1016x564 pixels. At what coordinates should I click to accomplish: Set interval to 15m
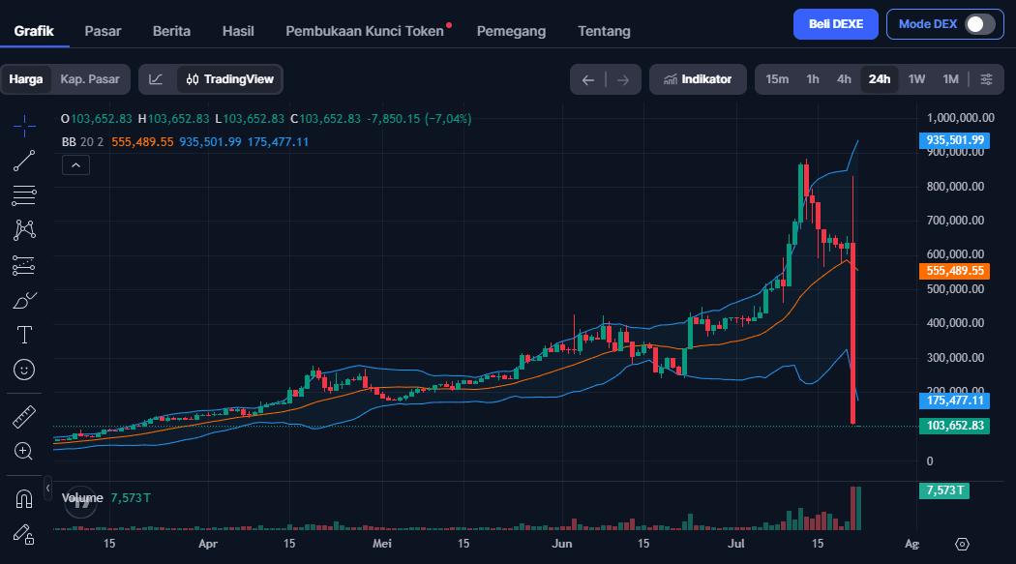click(777, 79)
